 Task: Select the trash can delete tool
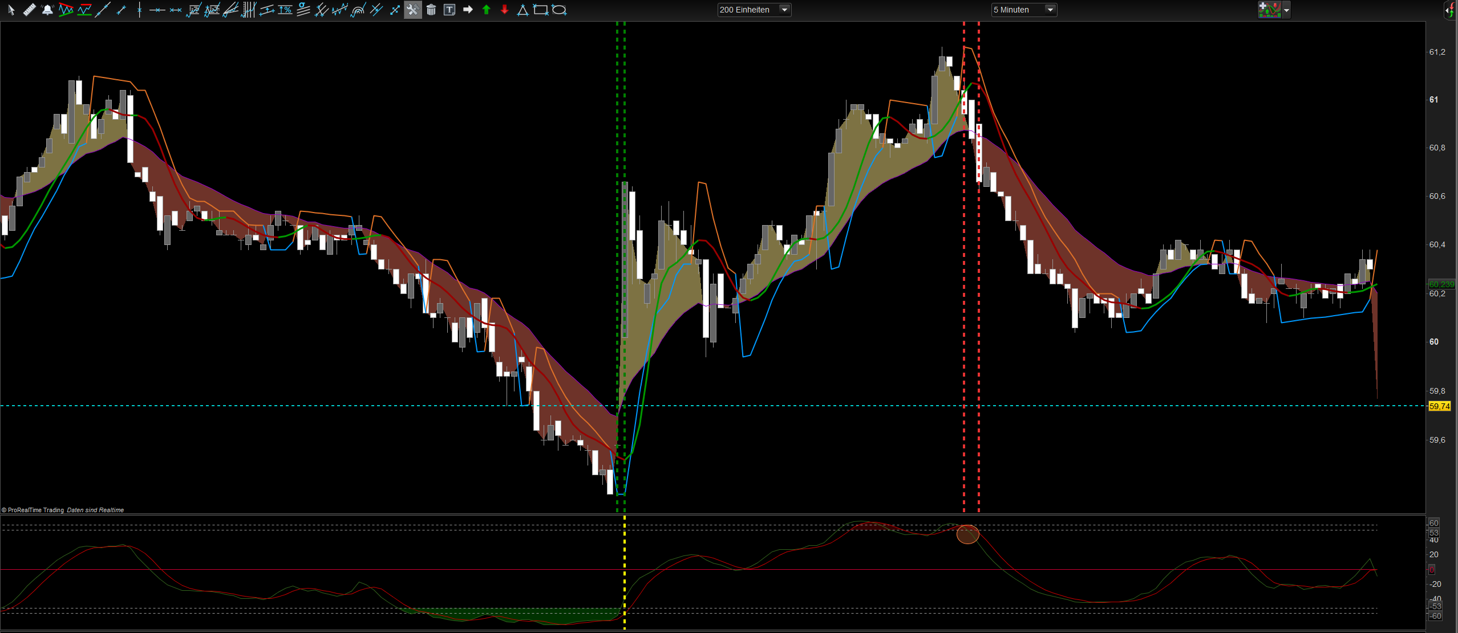tap(431, 10)
